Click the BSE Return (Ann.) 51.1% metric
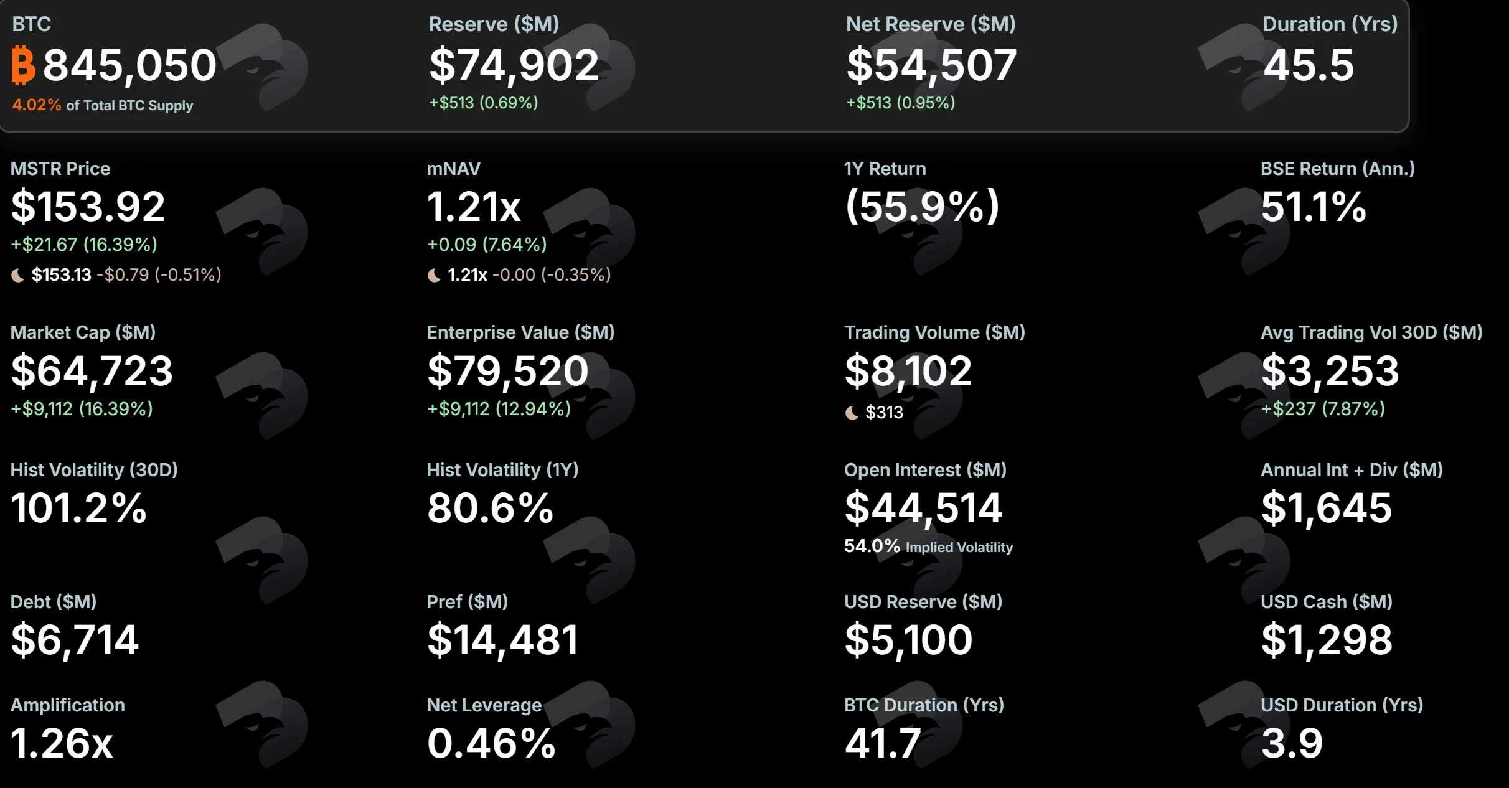Viewport: 1509px width, 788px height. [x=1314, y=207]
